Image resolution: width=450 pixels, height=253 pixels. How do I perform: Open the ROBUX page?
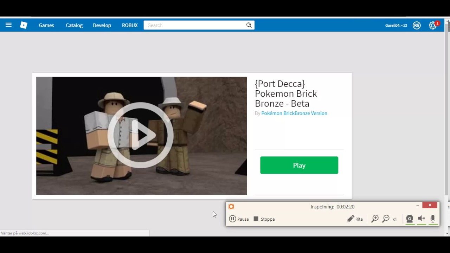[x=130, y=25]
